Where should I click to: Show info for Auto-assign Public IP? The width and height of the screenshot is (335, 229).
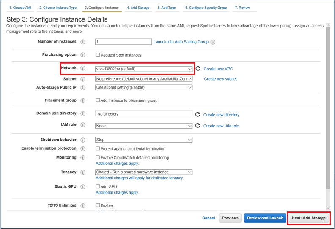(83, 88)
